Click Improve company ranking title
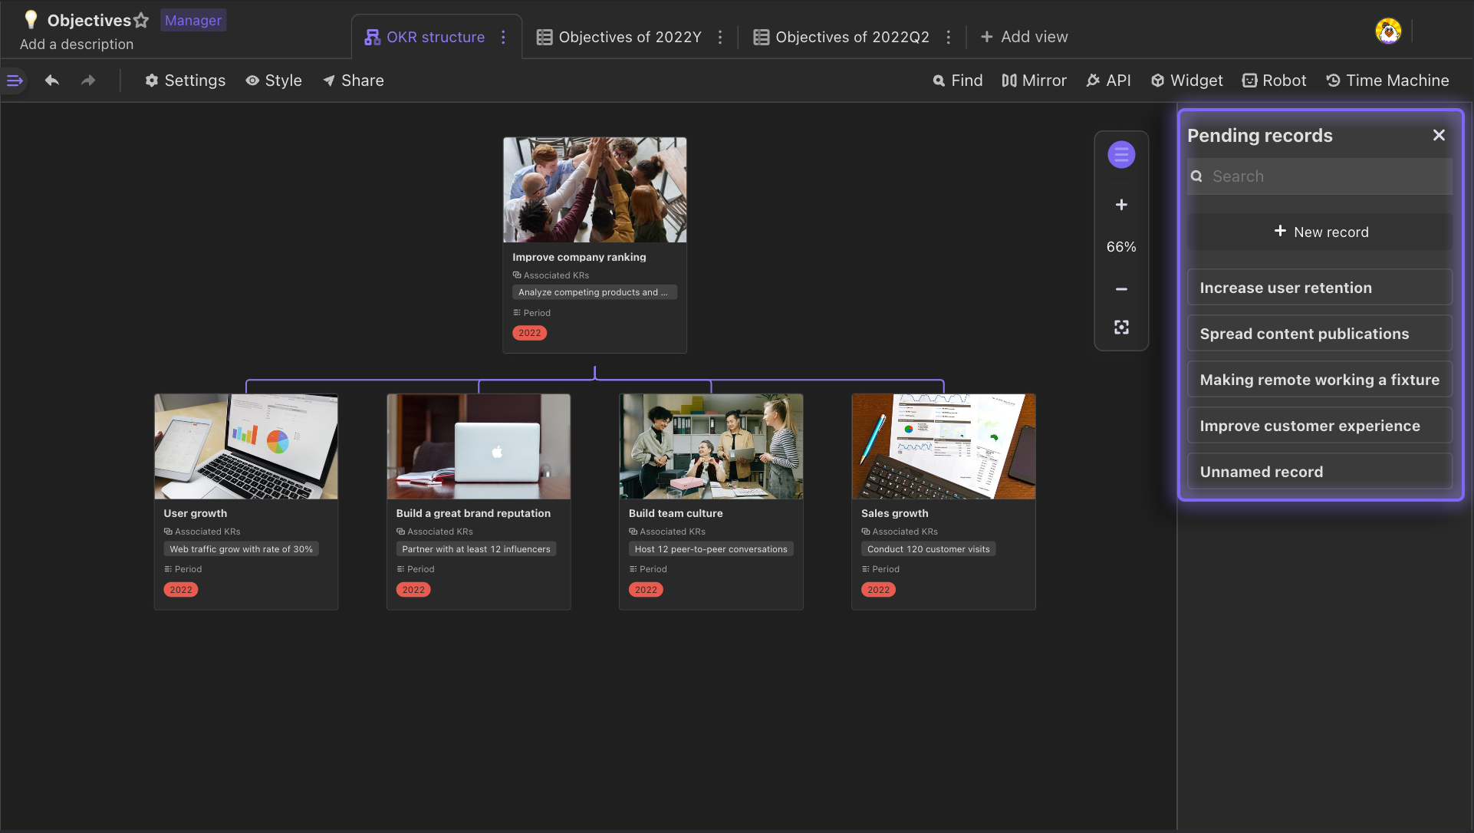 tap(579, 257)
